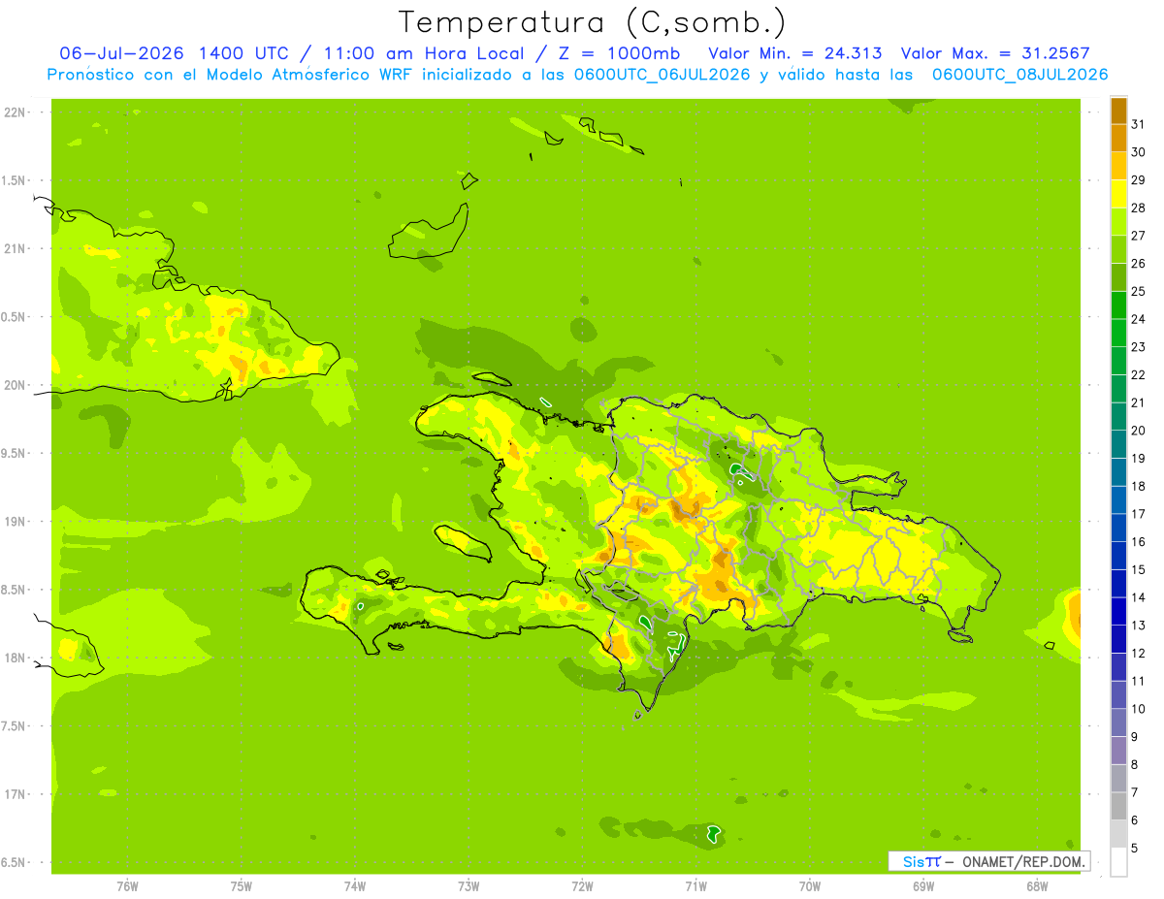Click the '75W' longitude axis label

pos(242,885)
